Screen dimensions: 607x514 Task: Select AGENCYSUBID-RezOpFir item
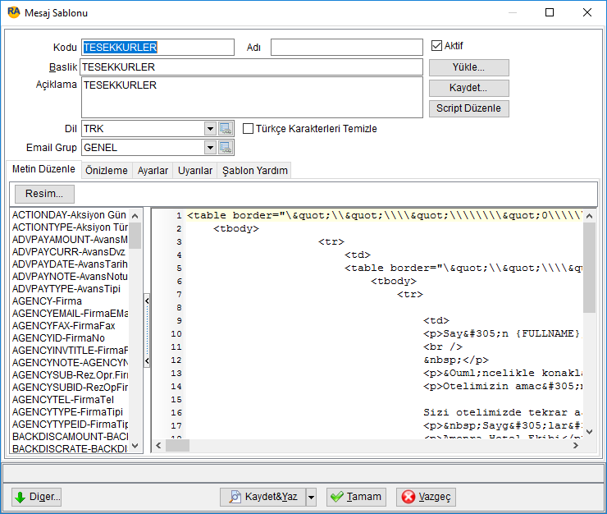point(70,388)
